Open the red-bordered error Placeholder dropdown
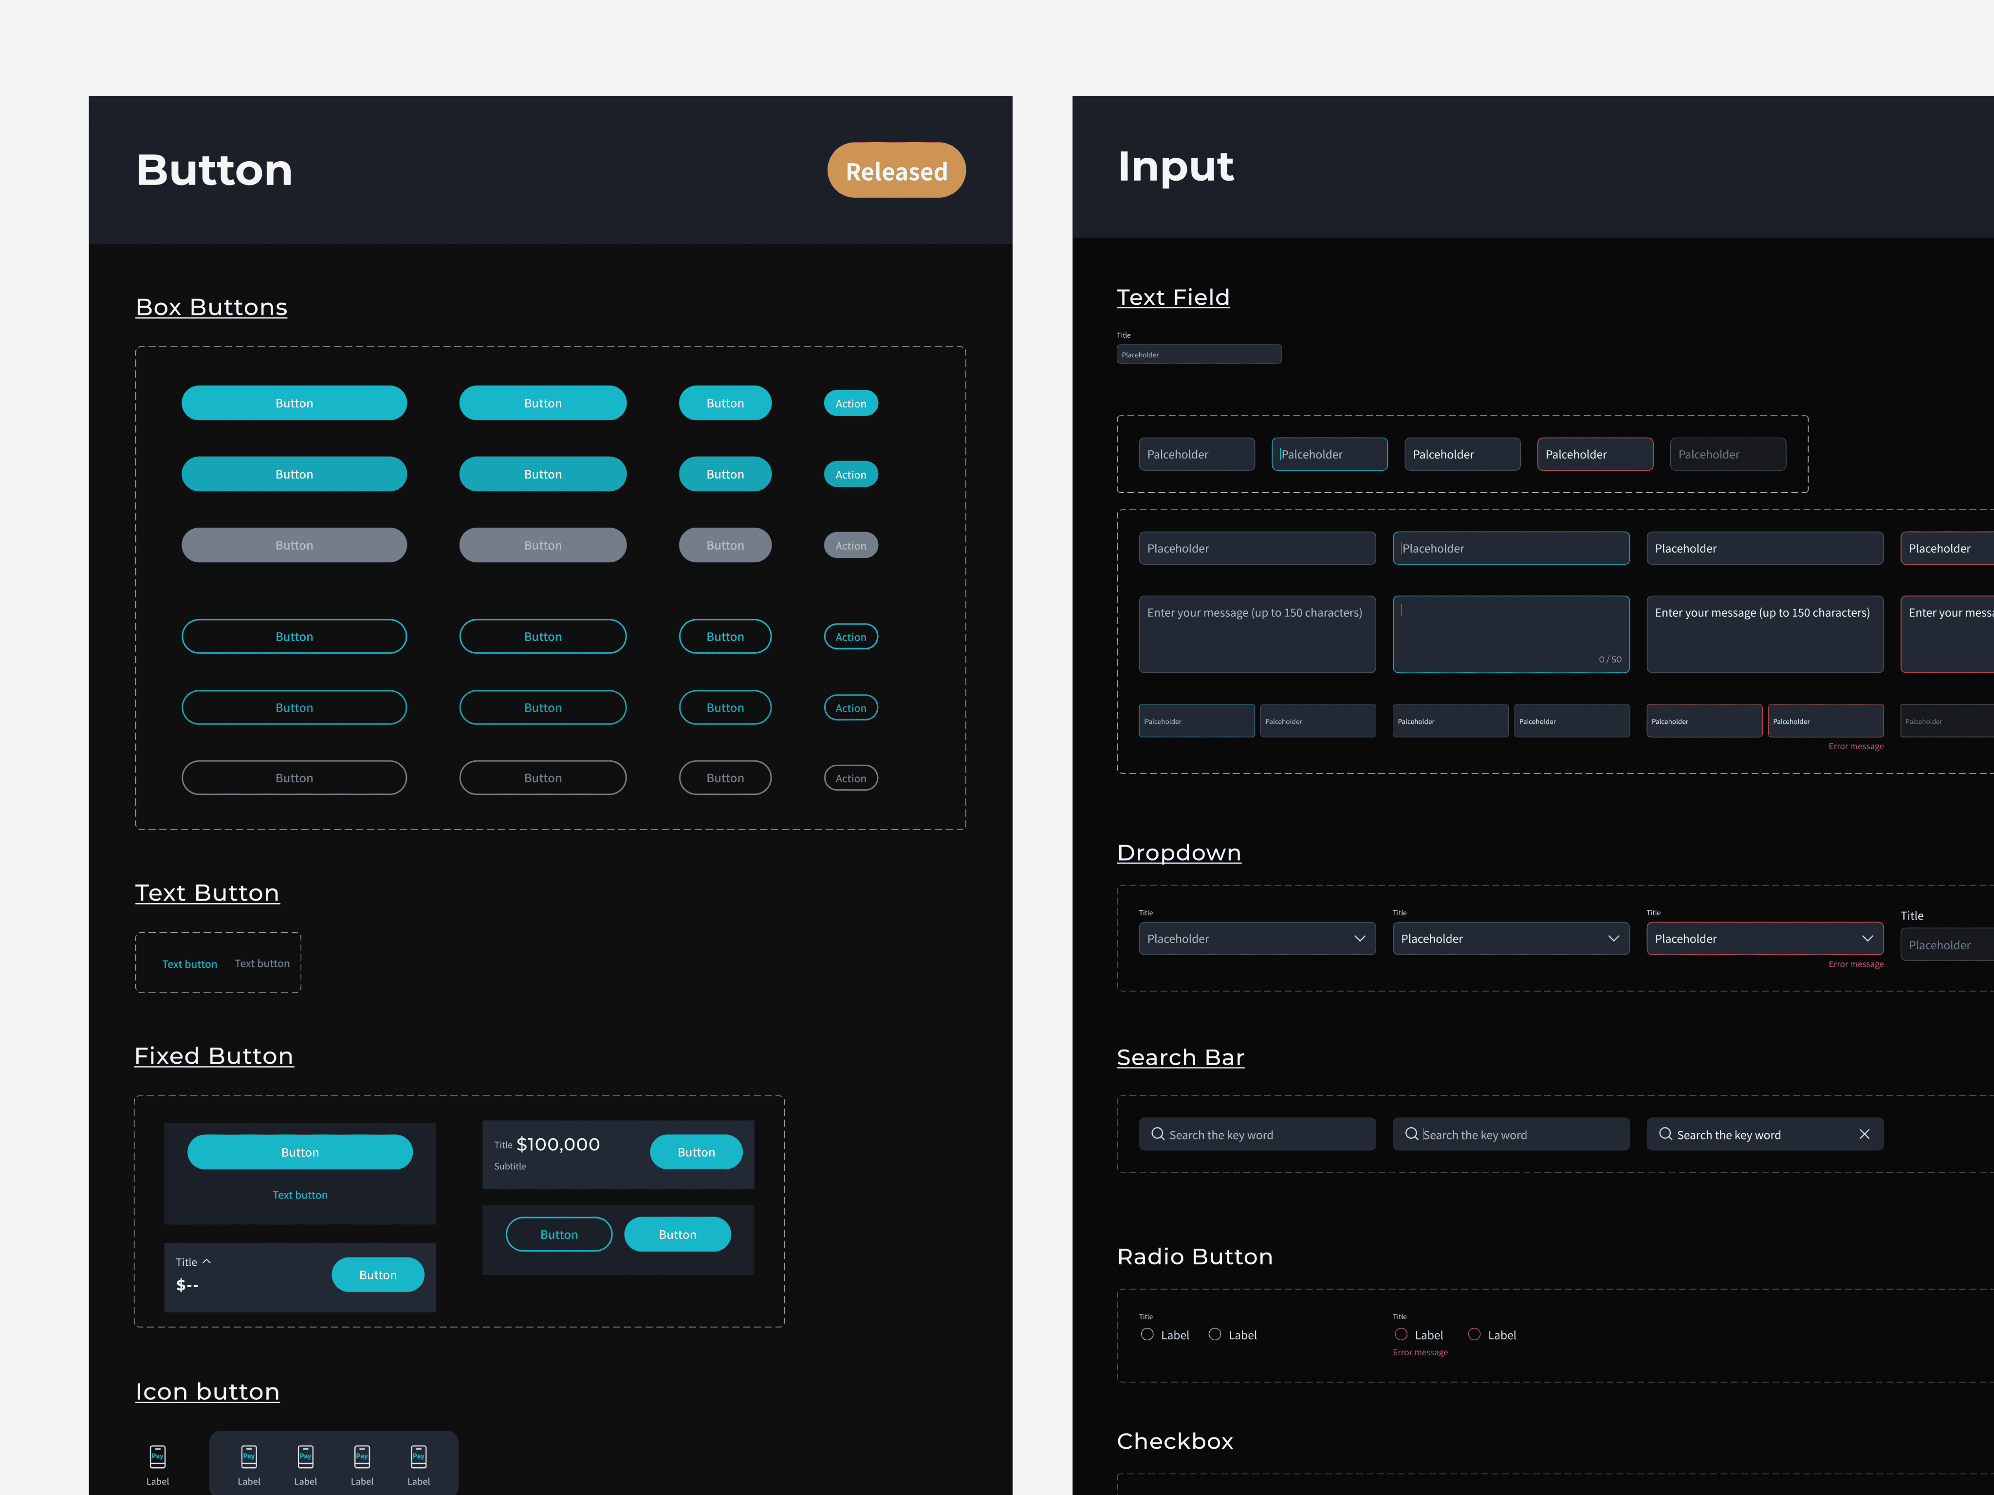This screenshot has width=1994, height=1495. coord(1764,939)
